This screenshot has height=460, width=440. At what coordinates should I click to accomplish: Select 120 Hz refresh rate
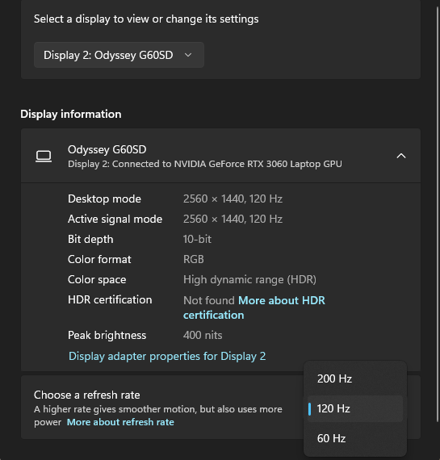click(x=355, y=408)
